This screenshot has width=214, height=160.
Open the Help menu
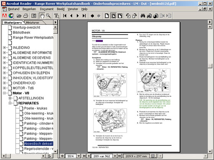click(84, 9)
